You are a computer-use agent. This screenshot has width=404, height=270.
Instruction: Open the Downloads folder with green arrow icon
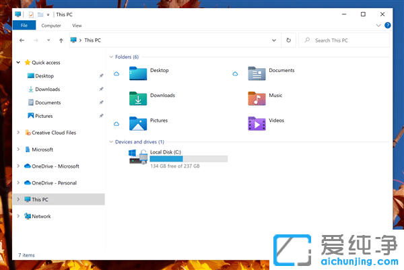click(137, 98)
